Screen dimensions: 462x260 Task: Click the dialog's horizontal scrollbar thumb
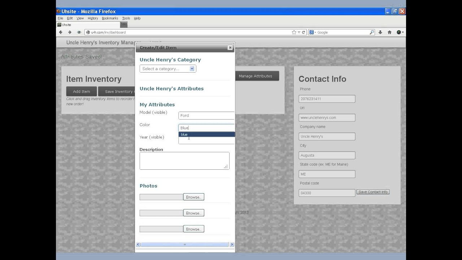click(184, 244)
